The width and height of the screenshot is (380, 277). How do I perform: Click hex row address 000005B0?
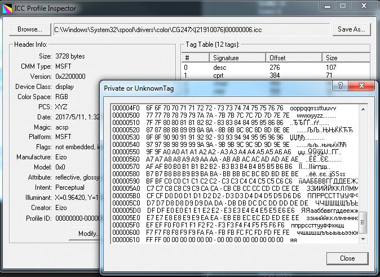pos(126,196)
